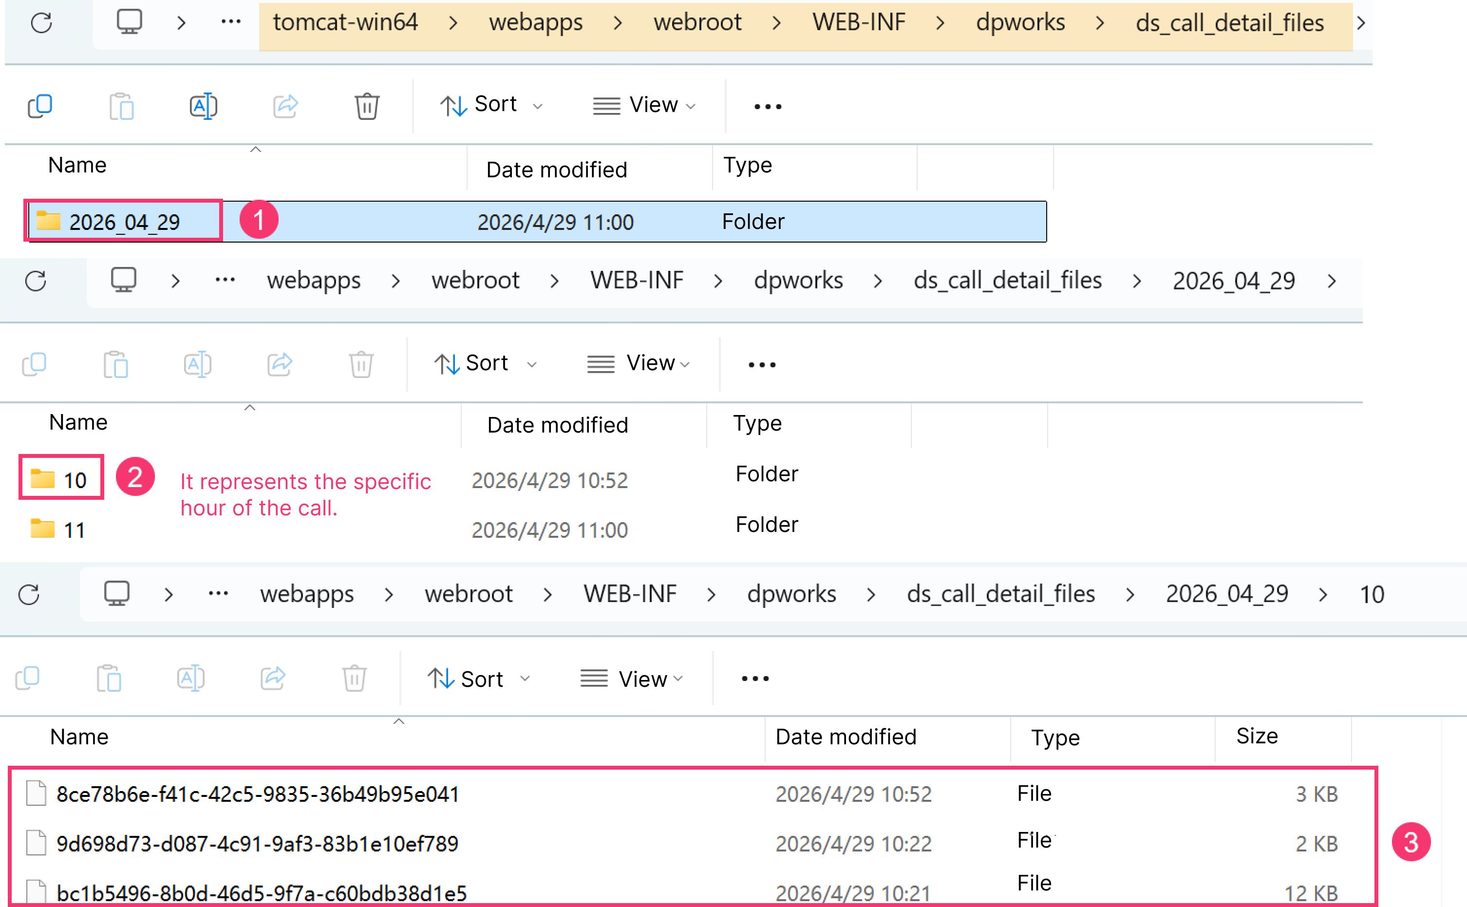Sort by Date modified column in the 2026_04_29 window
1467x907 pixels.
coord(557,425)
